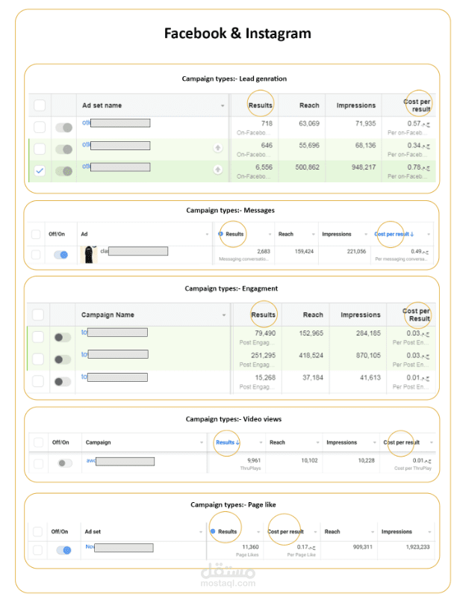Sort by Results in the Lead generation table
Viewport: 457px width, 600px height.
[261, 105]
